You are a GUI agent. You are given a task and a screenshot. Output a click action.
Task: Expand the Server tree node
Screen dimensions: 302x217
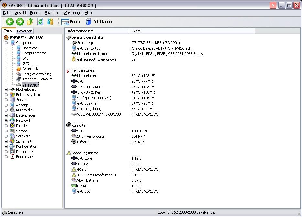coord(6,100)
